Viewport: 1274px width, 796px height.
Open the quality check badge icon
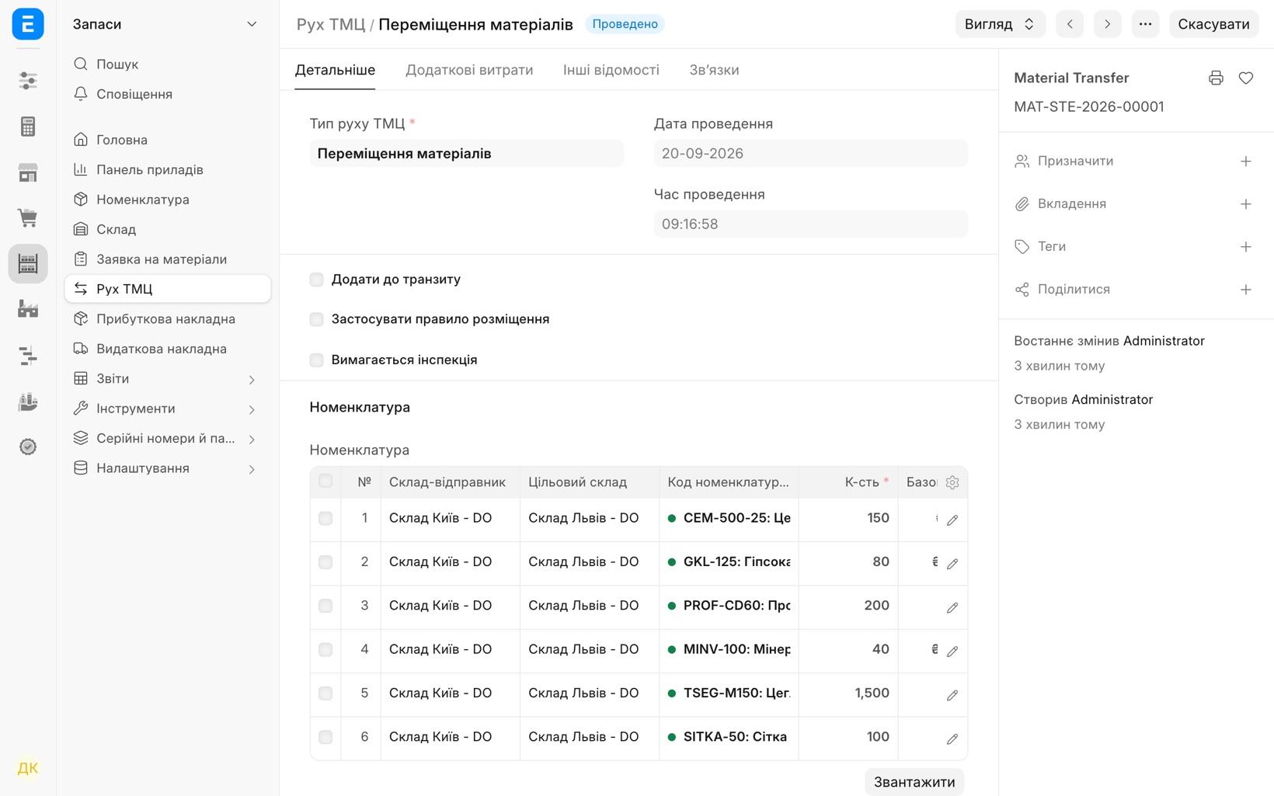coord(28,447)
